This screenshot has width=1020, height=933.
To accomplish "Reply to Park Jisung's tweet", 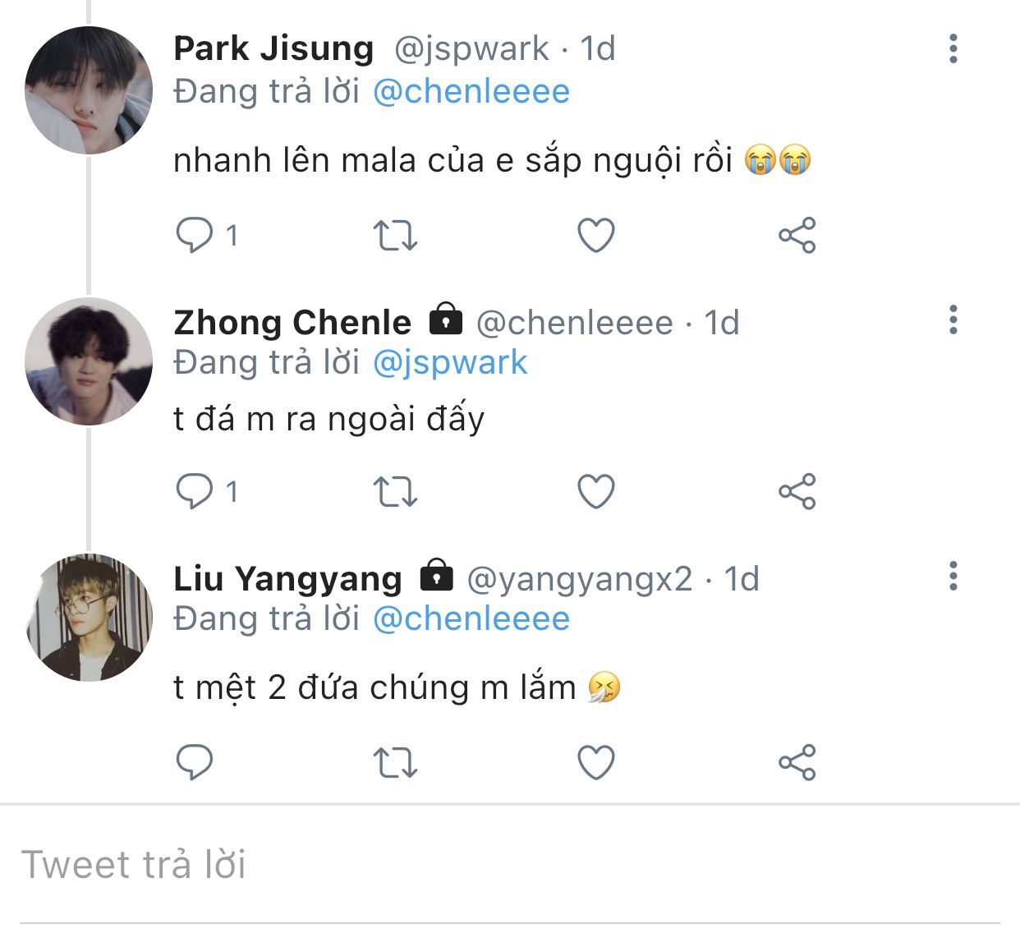I will click(195, 236).
